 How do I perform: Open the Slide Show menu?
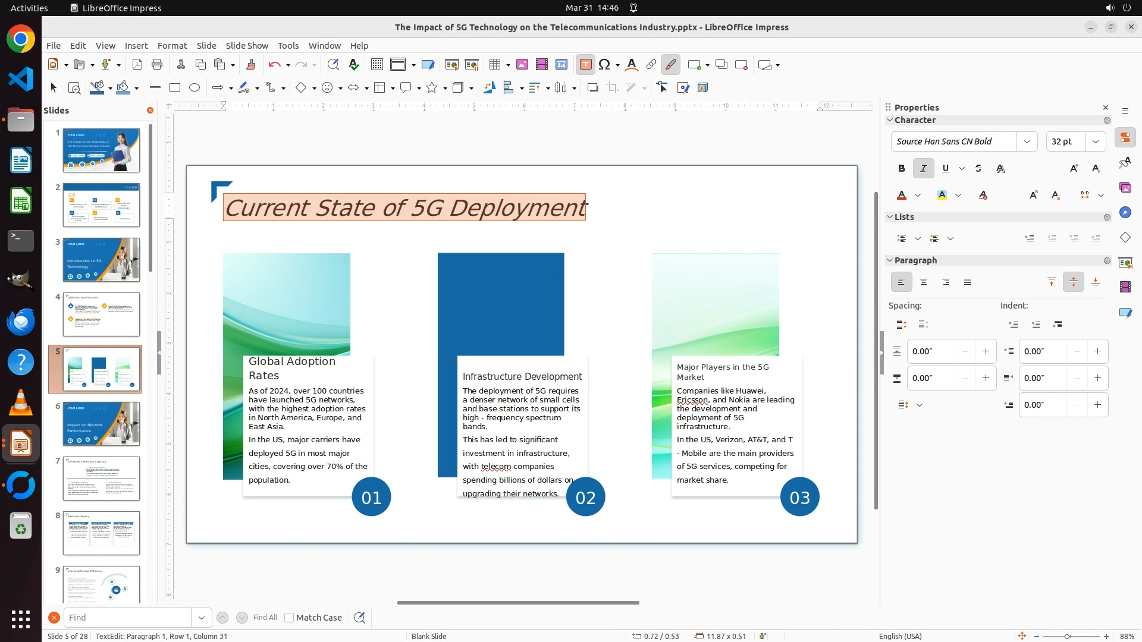[x=247, y=46]
